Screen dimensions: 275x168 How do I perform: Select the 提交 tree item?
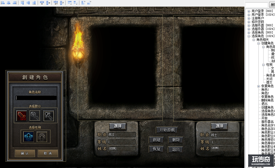(269, 82)
